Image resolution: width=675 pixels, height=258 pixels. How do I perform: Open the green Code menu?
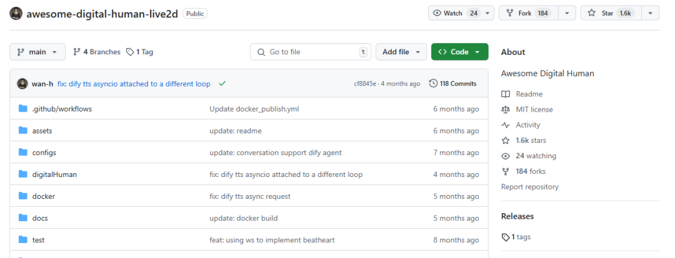click(x=459, y=52)
